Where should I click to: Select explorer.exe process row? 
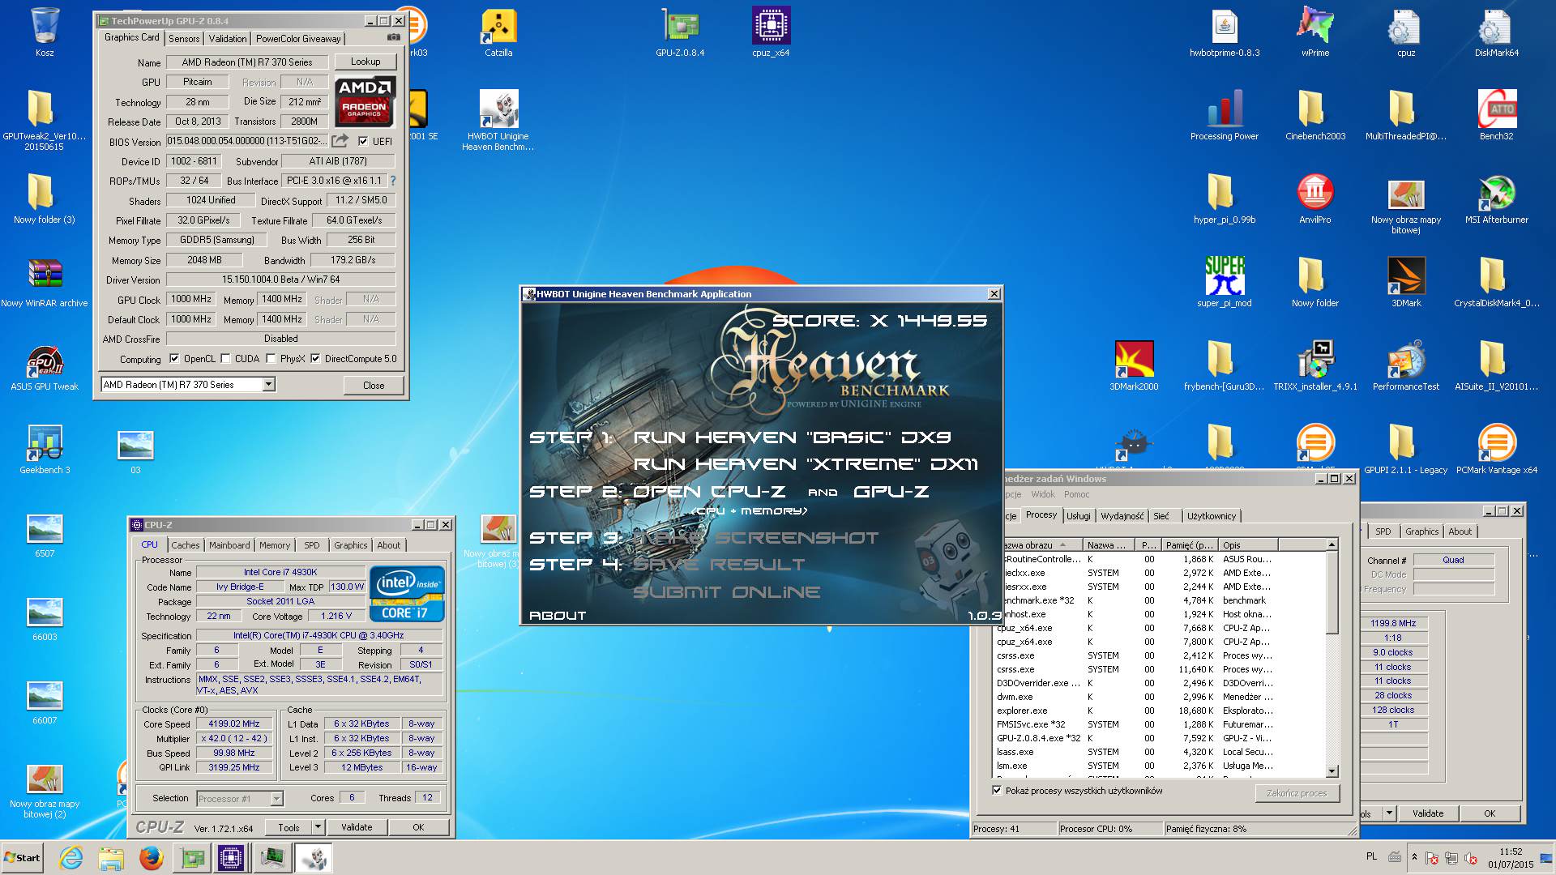tap(1161, 711)
